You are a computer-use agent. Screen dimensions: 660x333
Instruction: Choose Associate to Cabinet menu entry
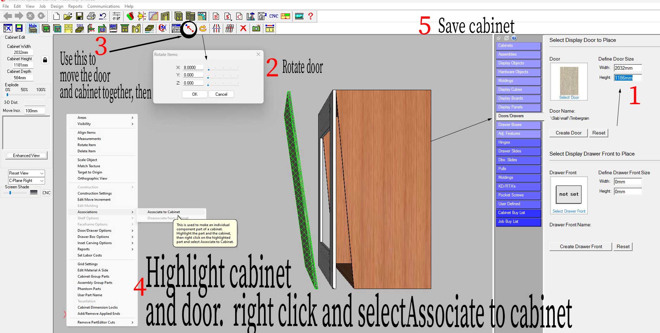[x=164, y=212]
